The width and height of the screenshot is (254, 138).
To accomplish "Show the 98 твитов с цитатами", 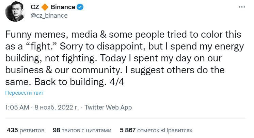I will 82,130.
